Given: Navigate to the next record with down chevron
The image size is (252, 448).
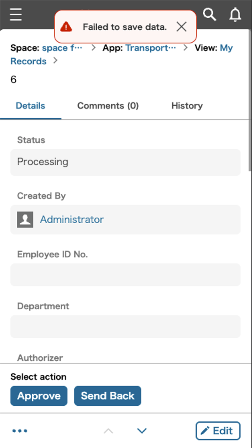Looking at the screenshot, I should 142,431.
